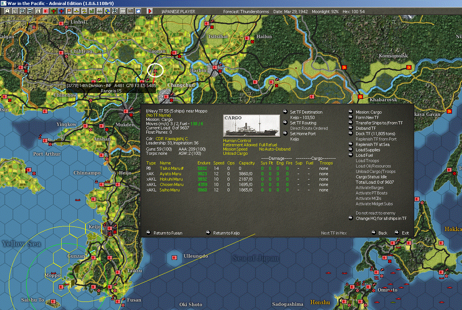462x310 pixels.
Task: Click the Back button in TF panel
Action: [383, 233]
